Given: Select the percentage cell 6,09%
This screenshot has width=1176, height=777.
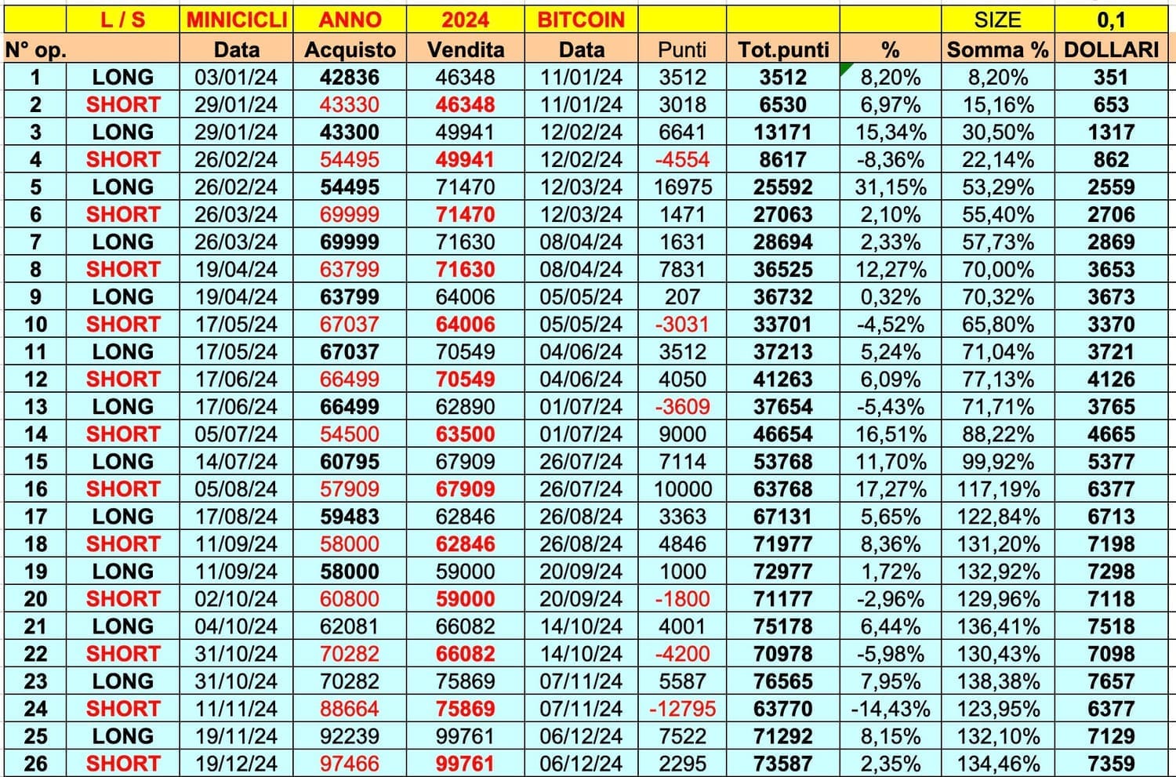Looking at the screenshot, I should pos(890,379).
